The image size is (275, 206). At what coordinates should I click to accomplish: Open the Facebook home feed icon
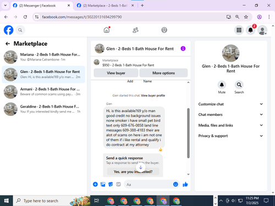[x=107, y=30]
